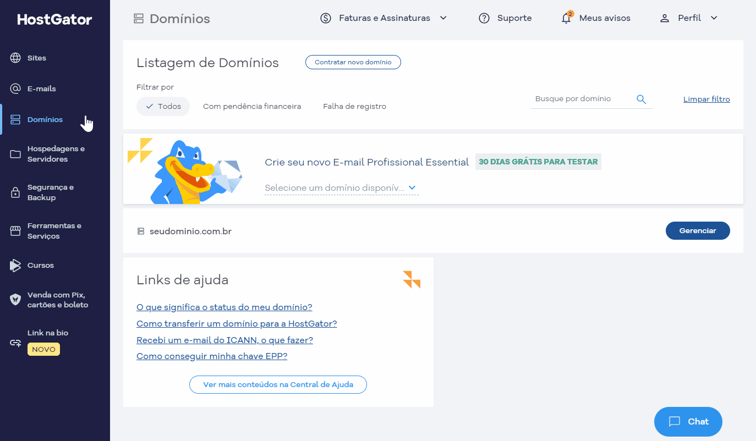The width and height of the screenshot is (756, 441).
Task: Open link about domain status meaning
Action: pyautogui.click(x=224, y=307)
